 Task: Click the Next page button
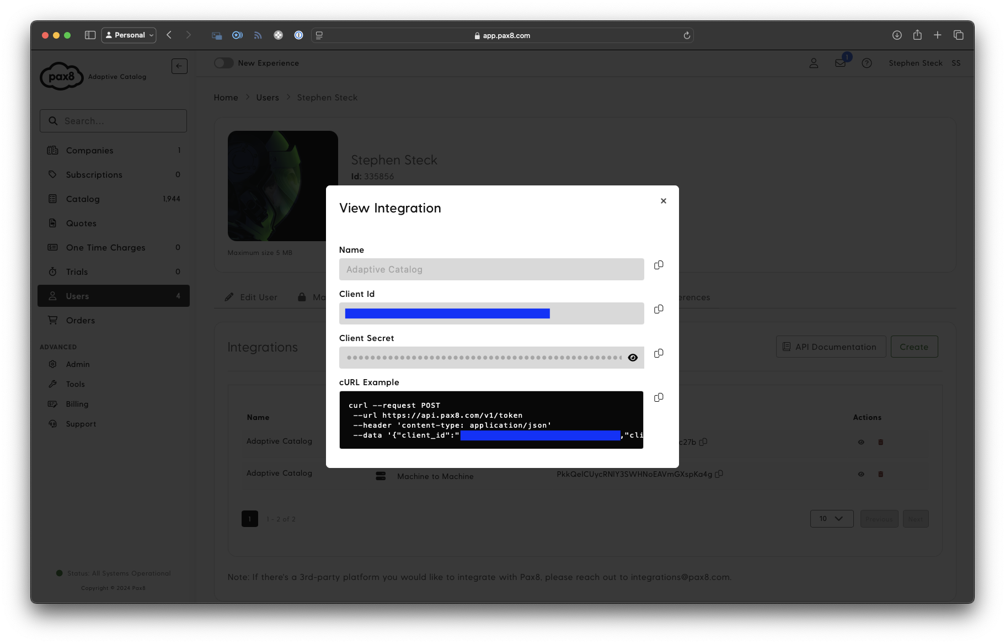[916, 519]
